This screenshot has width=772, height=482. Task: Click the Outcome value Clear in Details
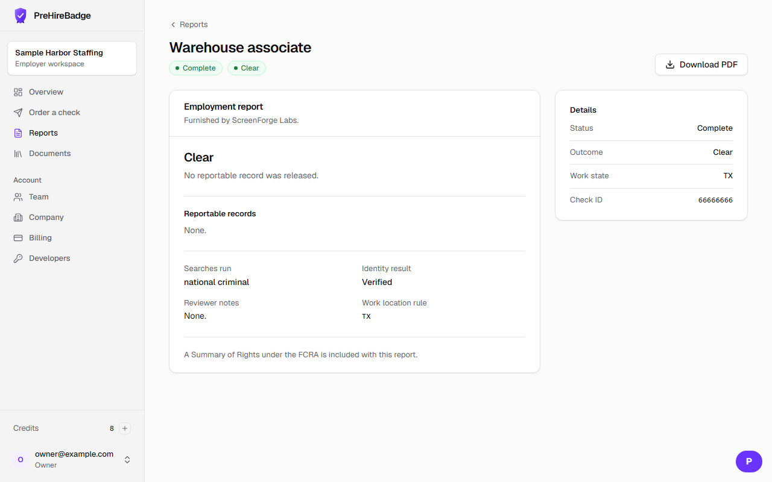pyautogui.click(x=723, y=152)
